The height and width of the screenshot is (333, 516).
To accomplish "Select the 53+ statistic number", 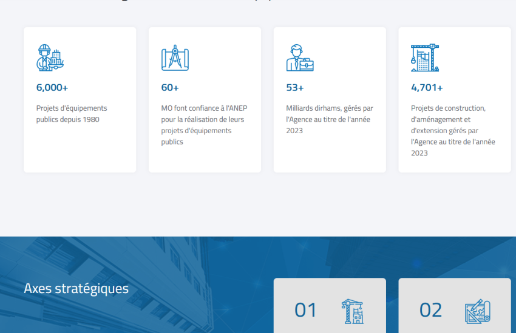I will pos(295,87).
